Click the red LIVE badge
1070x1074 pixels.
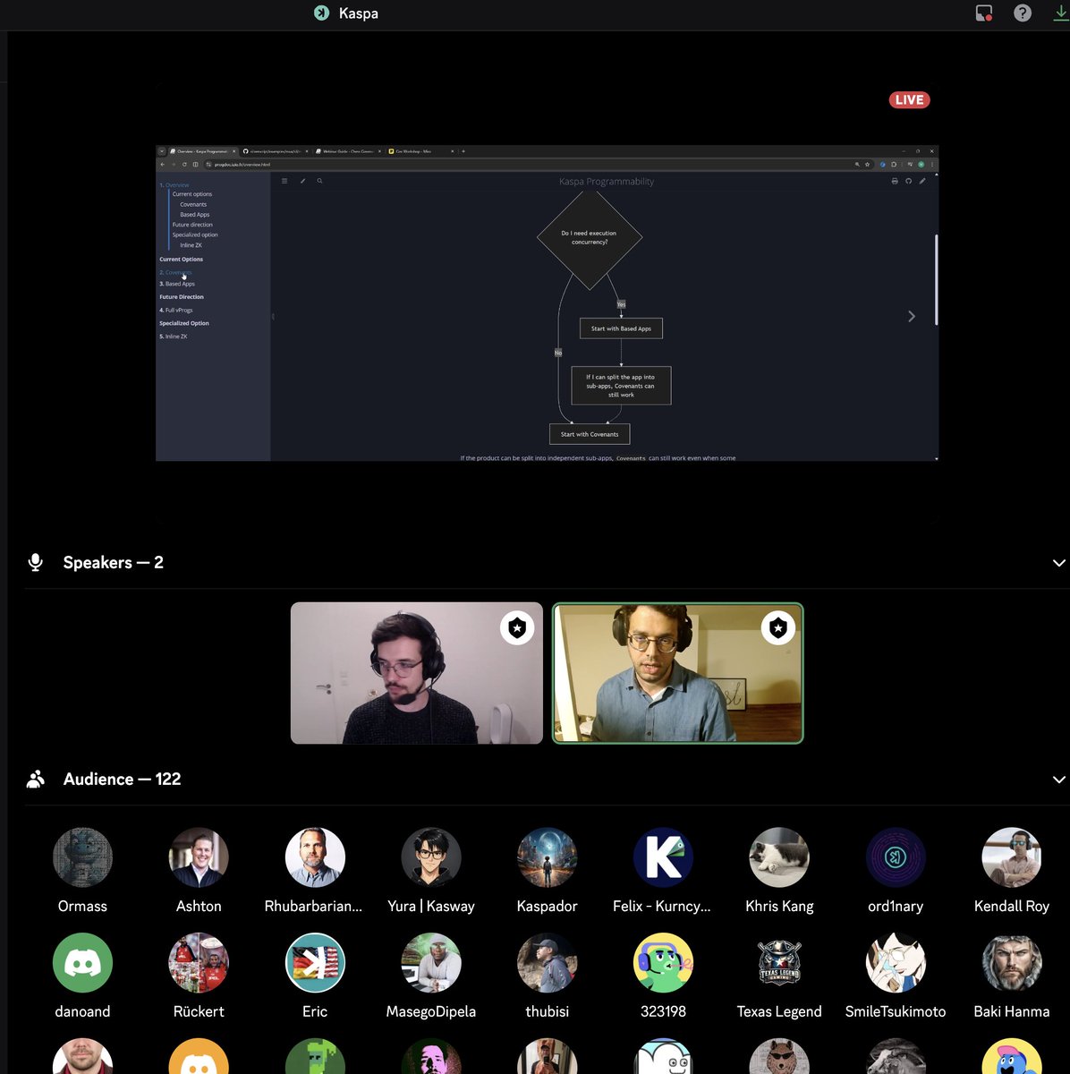point(909,99)
